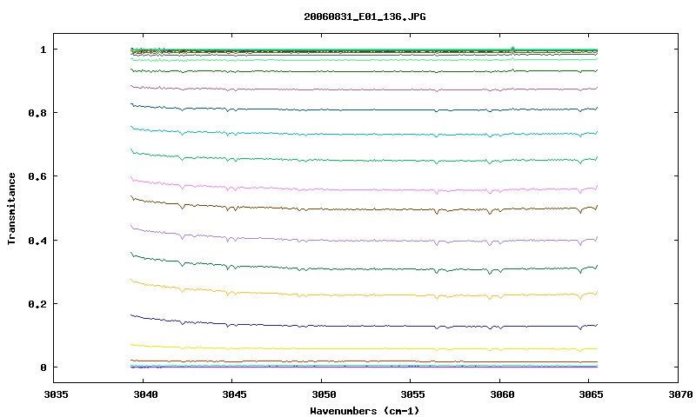This screenshot has height=417, width=696.
Task: Click the Transmittance y-axis label
Action: (11, 208)
